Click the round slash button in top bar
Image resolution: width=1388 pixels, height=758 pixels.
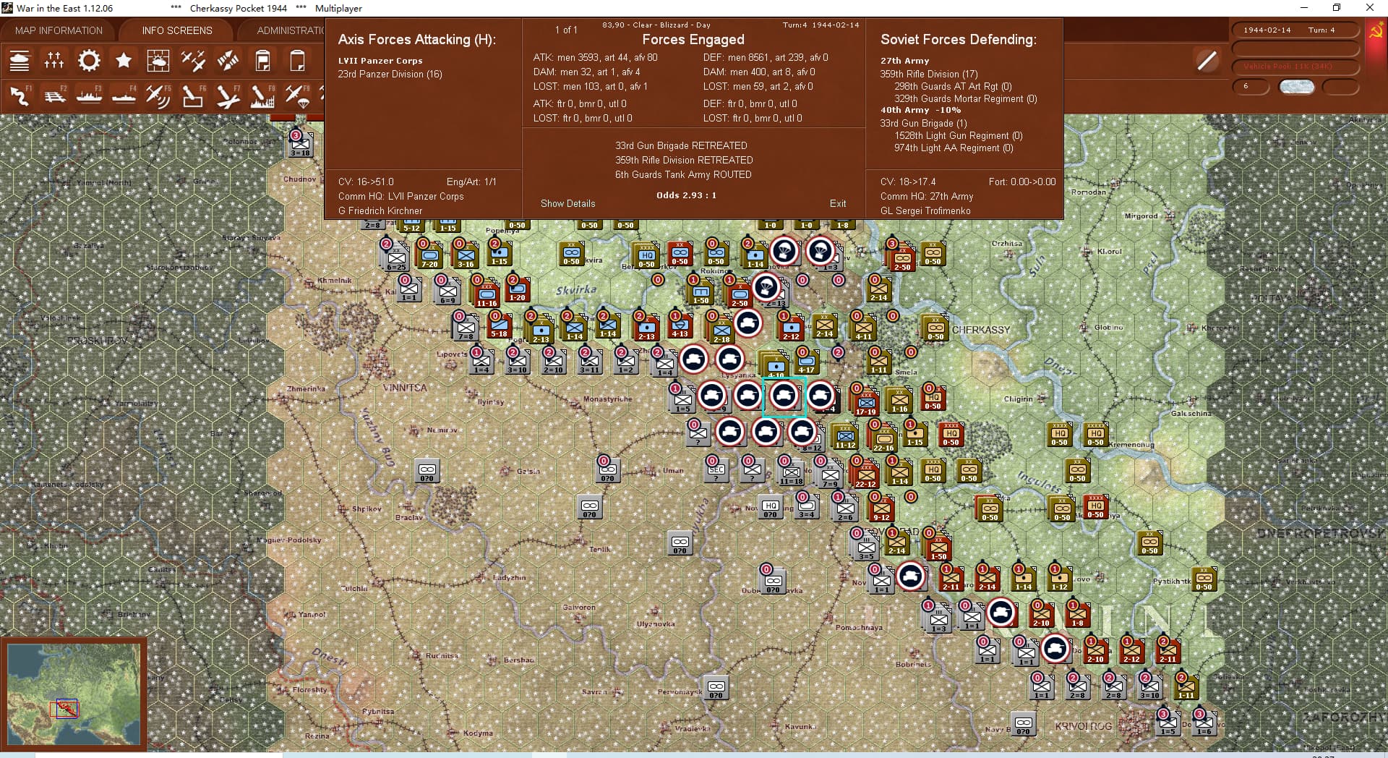pyautogui.click(x=1207, y=61)
